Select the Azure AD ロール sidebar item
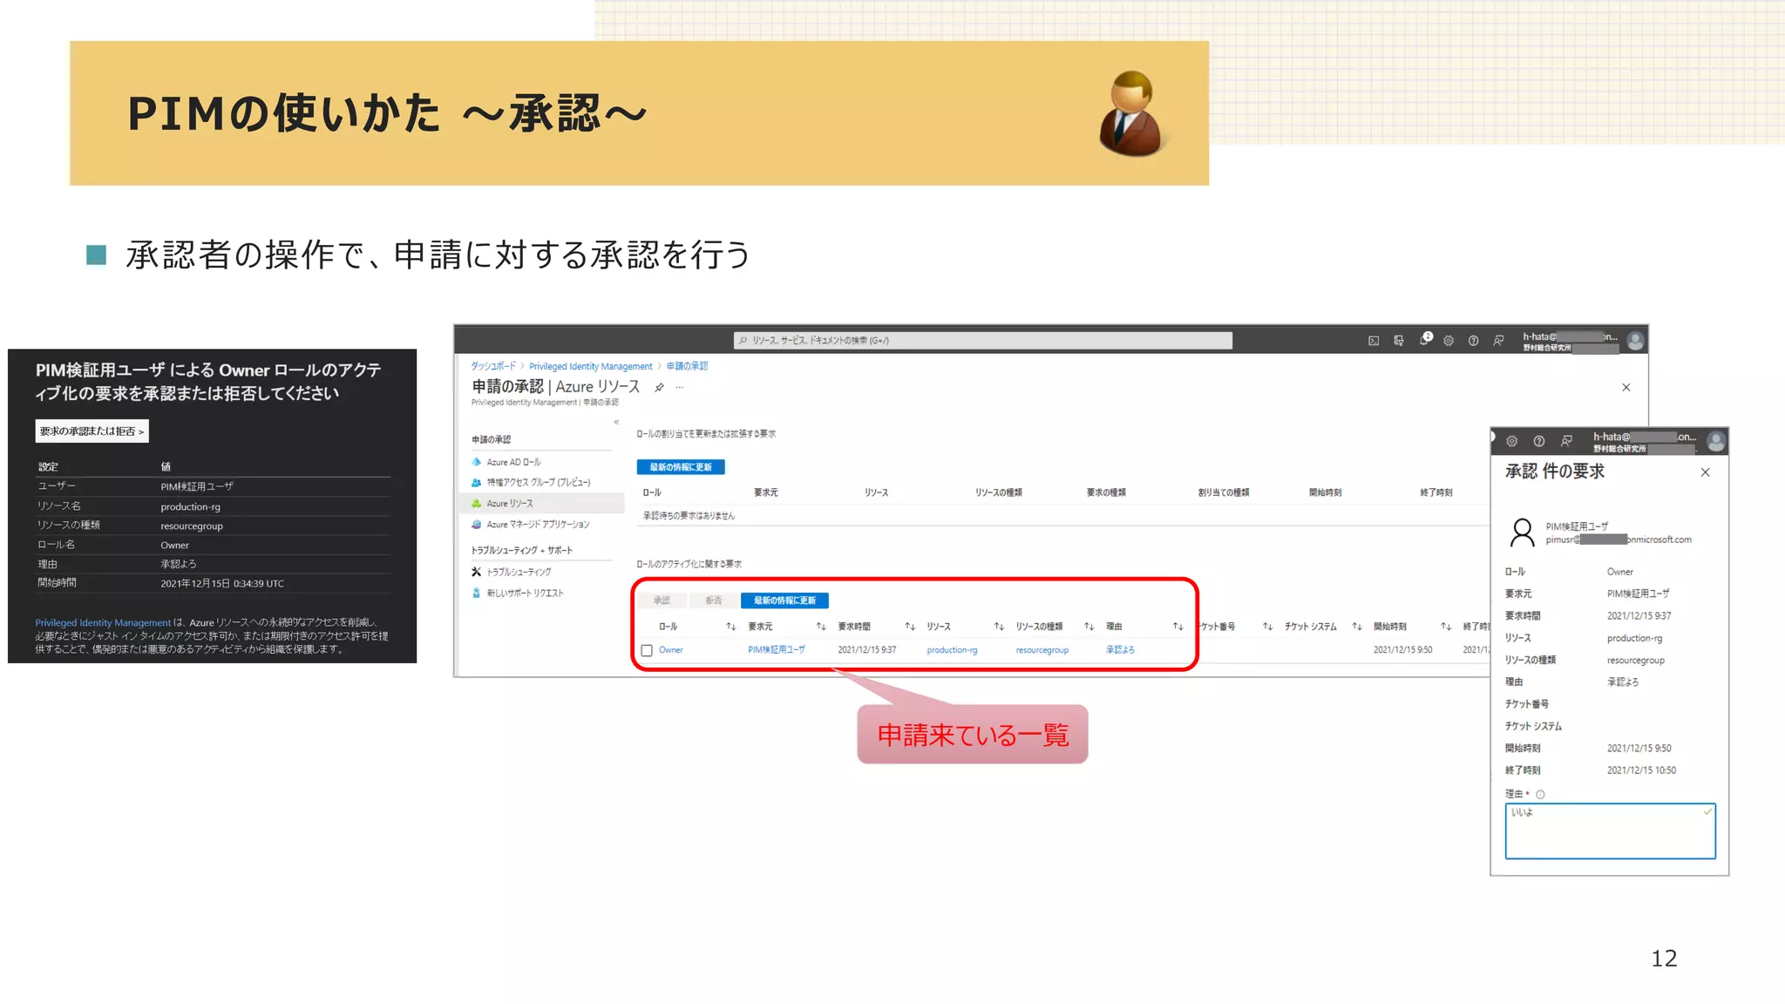Screen dimensions: 1785x1004 pos(513,462)
